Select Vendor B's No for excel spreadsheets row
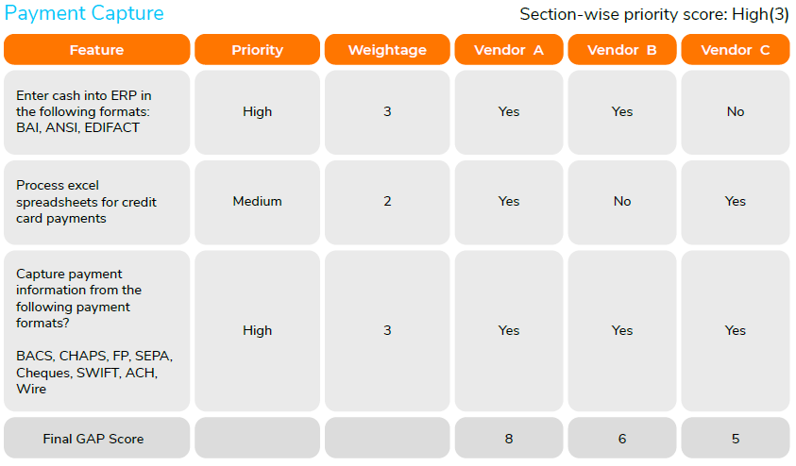796x466 pixels. click(x=621, y=201)
